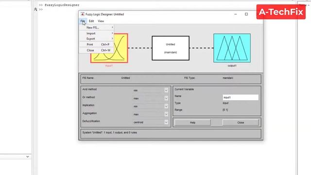Viewport: 311px width, 175px height.
Task: Select Close Ctrl+W in File menu
Action: click(x=96, y=50)
